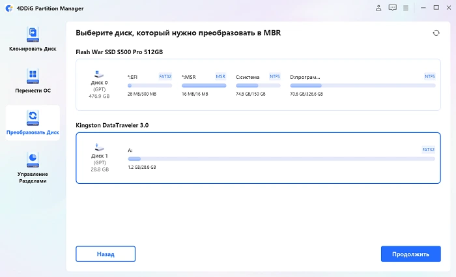Click the '28.8 GB' disk size label

click(x=100, y=169)
